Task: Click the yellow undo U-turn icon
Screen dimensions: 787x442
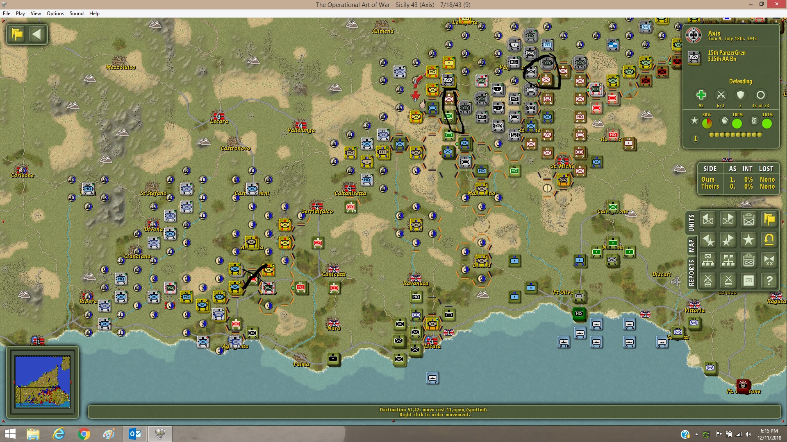Action: (769, 240)
